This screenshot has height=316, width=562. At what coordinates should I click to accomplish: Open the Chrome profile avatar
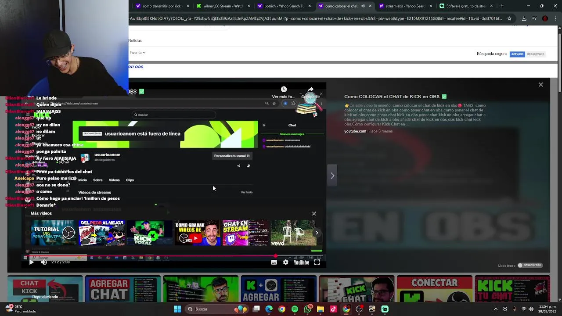point(545,18)
